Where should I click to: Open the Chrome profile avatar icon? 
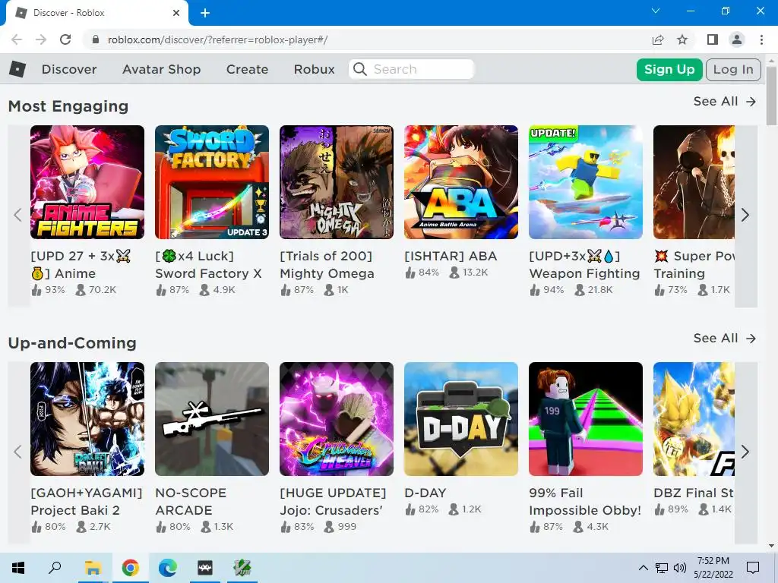point(737,39)
